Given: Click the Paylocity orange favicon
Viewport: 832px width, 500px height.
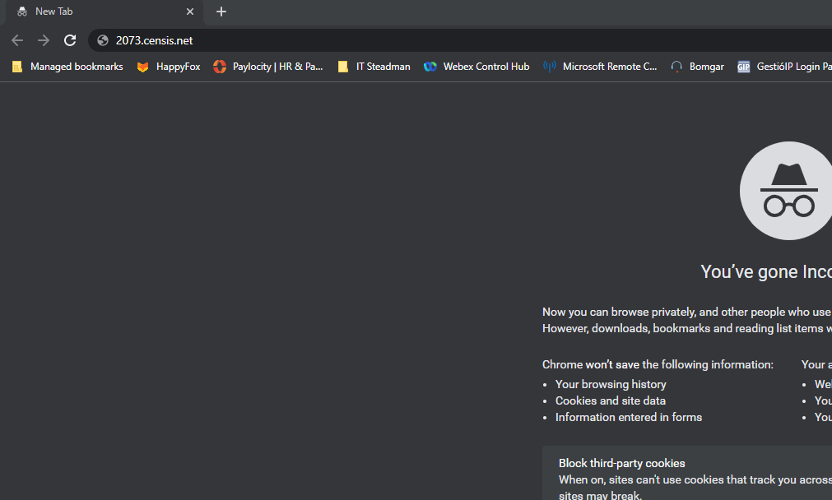Looking at the screenshot, I should coord(220,67).
